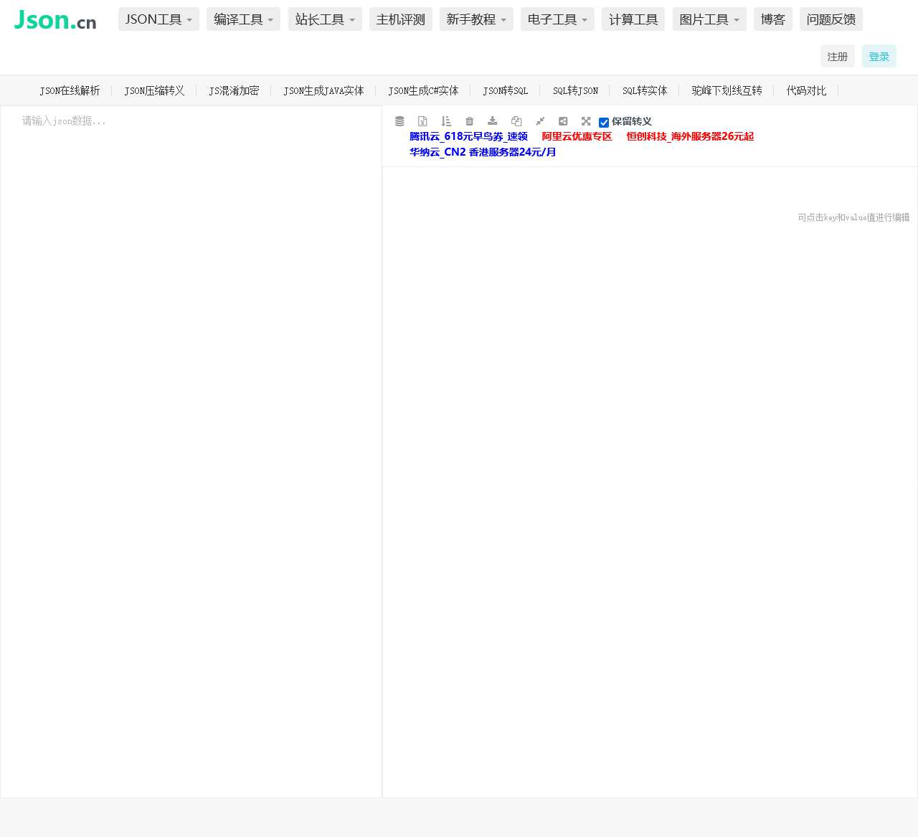918x837 pixels.
Task: Open the 问题反馈 page
Action: tap(831, 19)
